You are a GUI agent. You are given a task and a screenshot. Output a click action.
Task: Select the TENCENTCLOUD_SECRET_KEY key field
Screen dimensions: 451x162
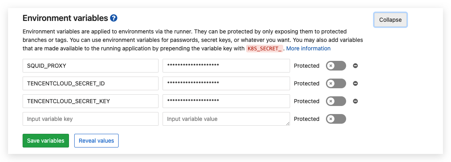[90, 101]
